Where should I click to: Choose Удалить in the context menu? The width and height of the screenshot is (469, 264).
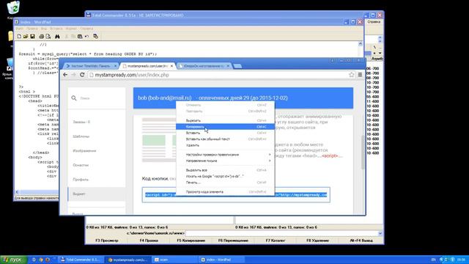[225, 145]
